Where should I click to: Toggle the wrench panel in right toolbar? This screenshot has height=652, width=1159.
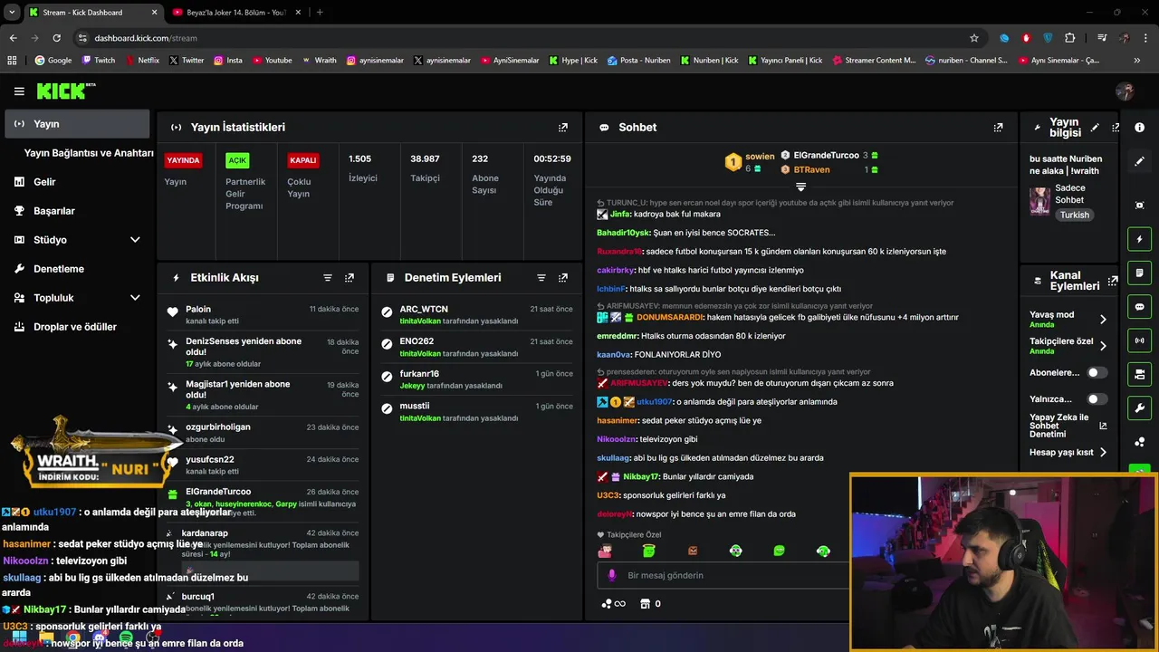click(1139, 407)
